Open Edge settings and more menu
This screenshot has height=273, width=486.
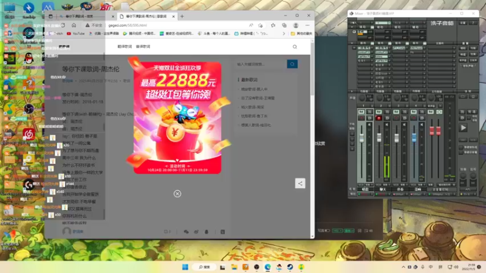pyautogui.click(x=307, y=25)
